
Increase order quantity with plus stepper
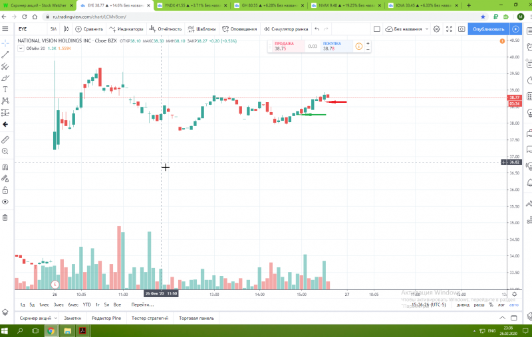[368, 43]
